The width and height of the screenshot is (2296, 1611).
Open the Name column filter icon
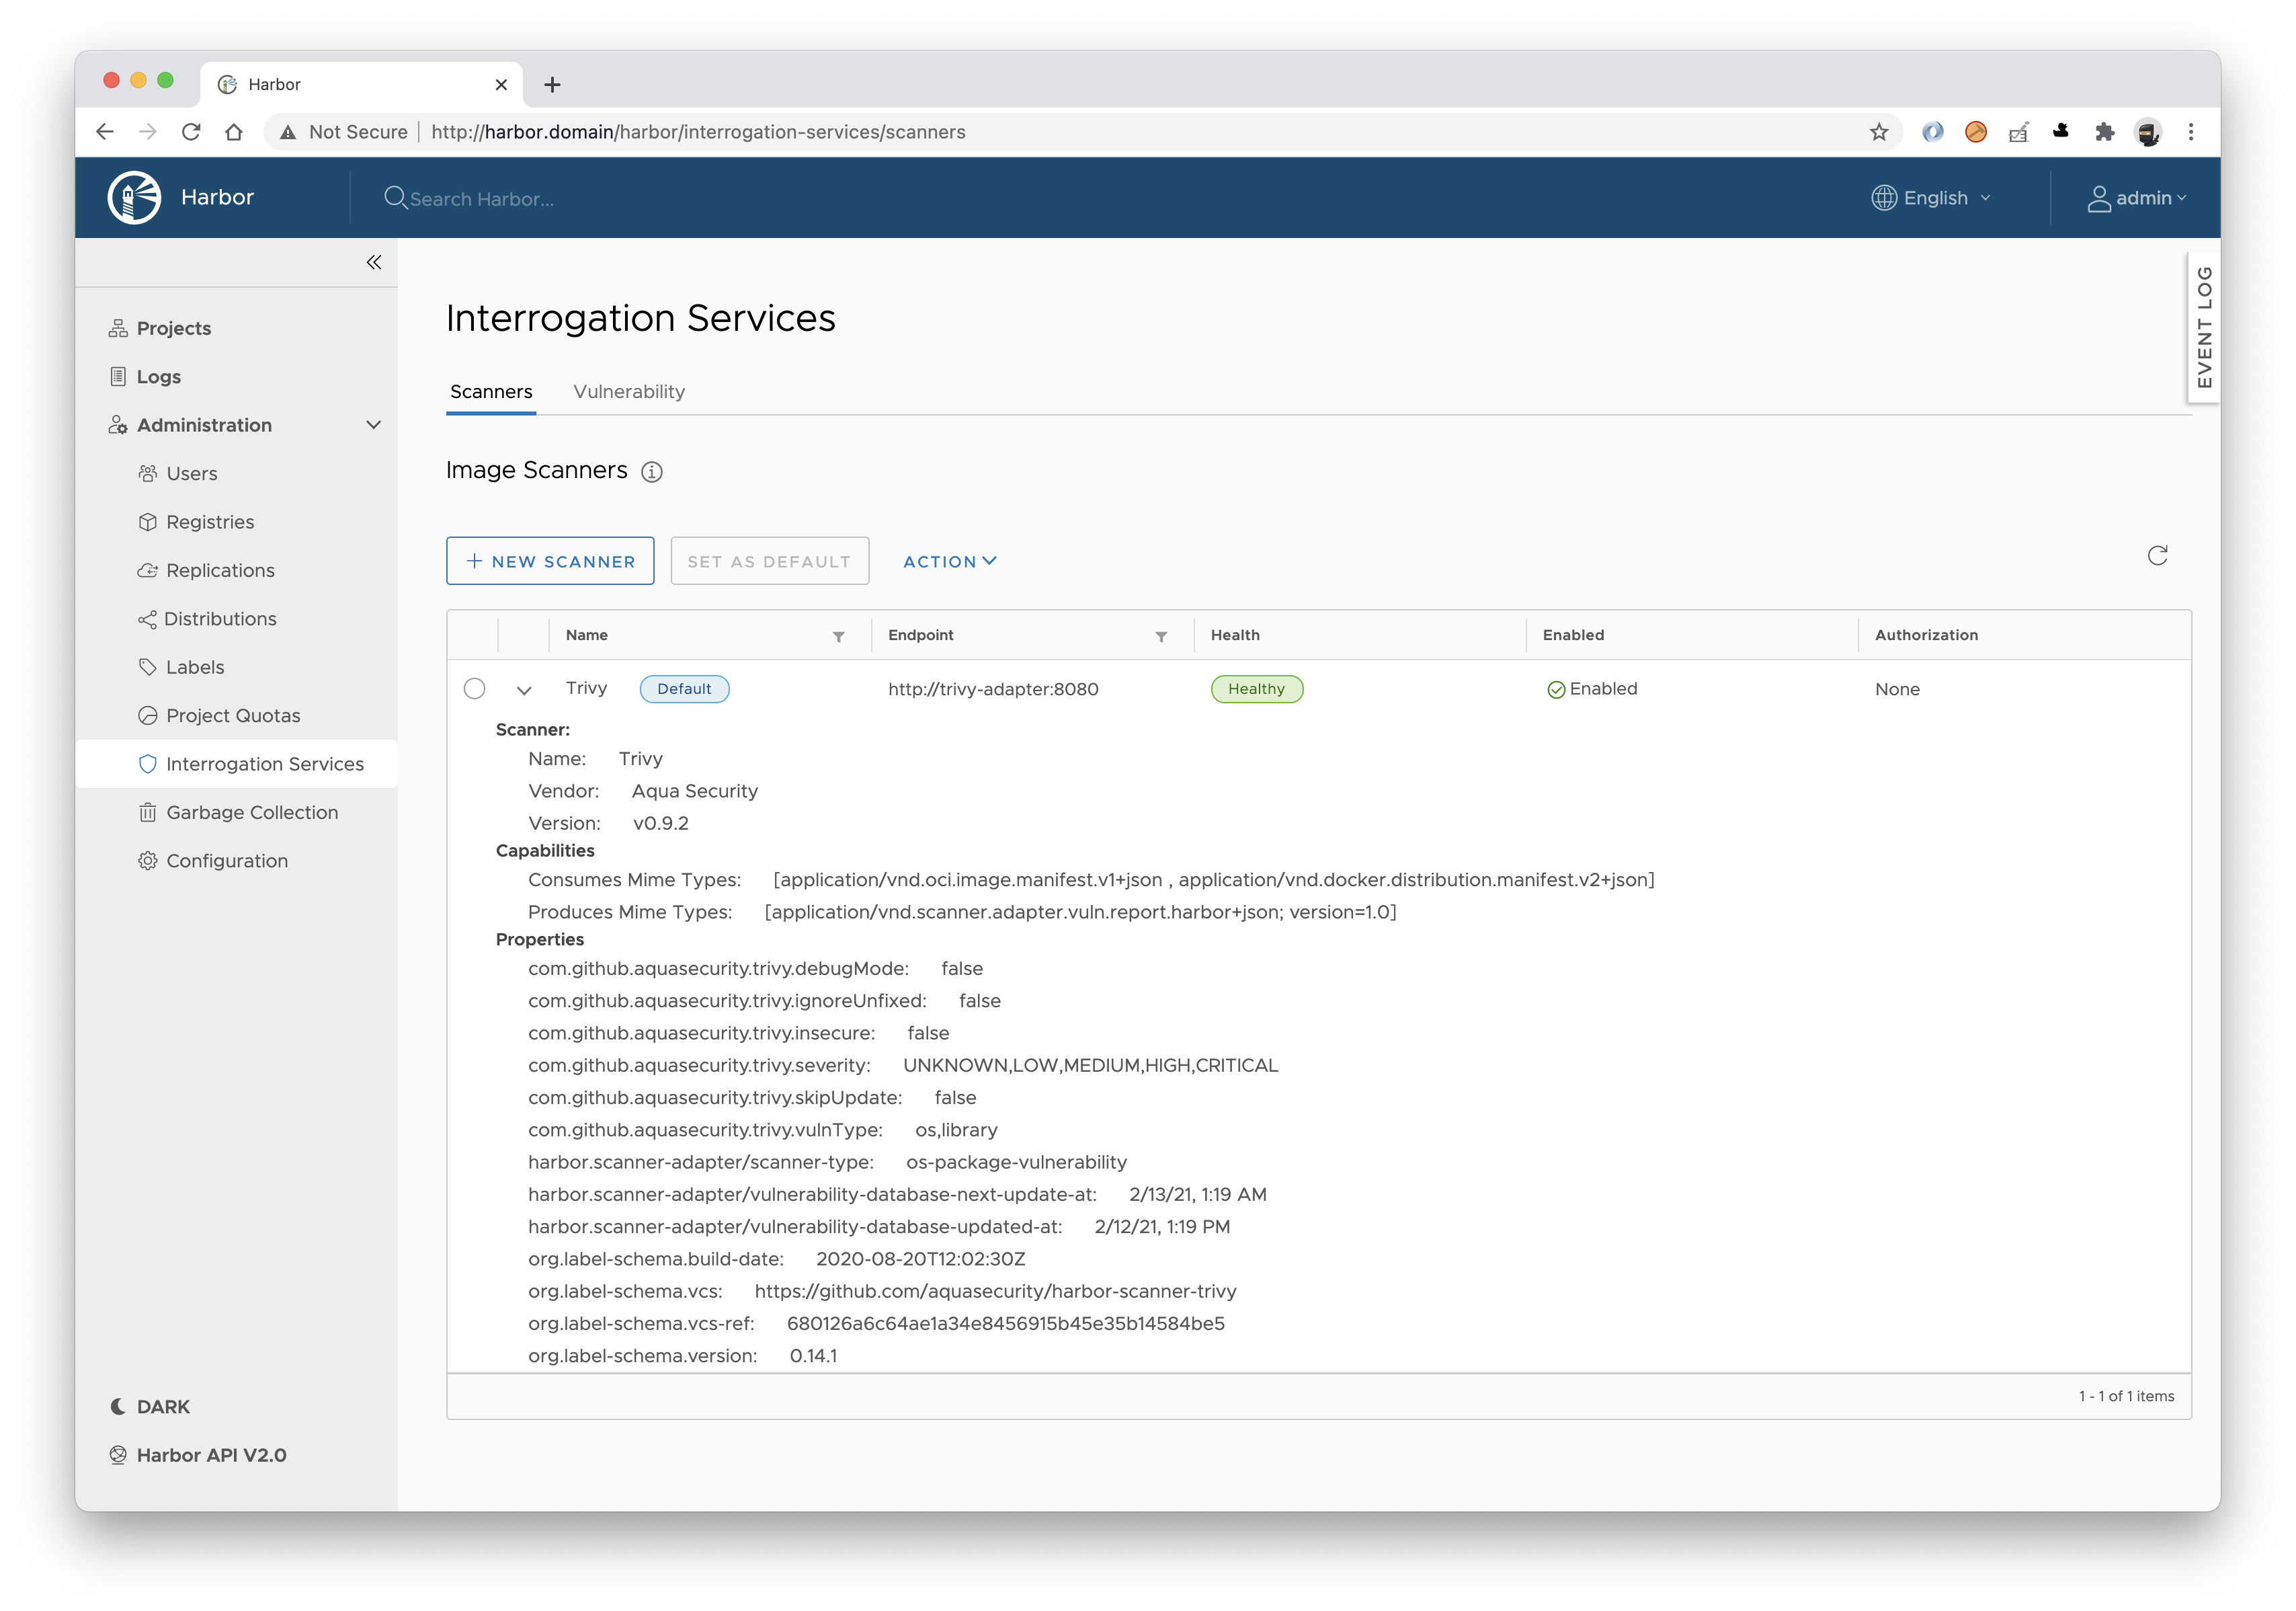(x=838, y=635)
